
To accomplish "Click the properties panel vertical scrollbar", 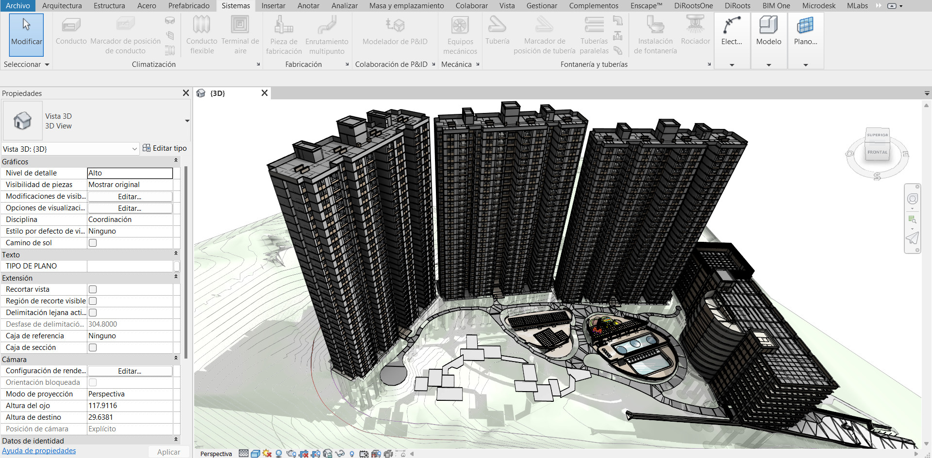I will (185, 262).
